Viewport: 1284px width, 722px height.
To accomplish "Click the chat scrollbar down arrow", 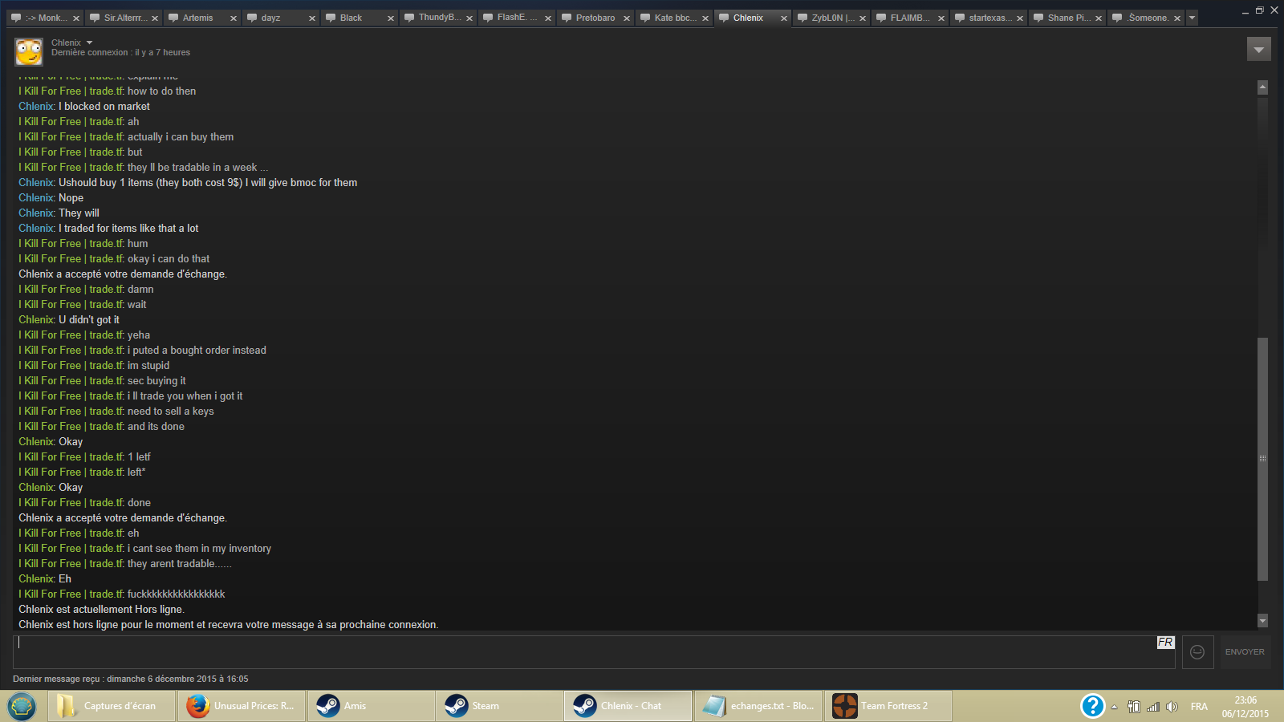I will (1262, 620).
